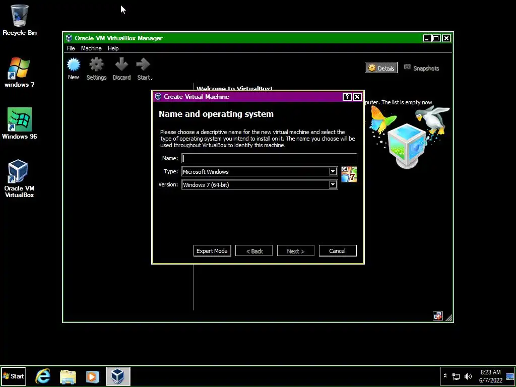Image resolution: width=516 pixels, height=387 pixels.
Task: Open the Start menu
Action: pos(13,376)
